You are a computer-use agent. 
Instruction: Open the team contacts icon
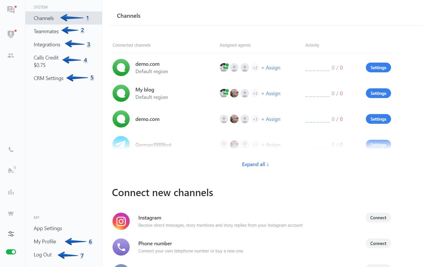[x=11, y=55]
